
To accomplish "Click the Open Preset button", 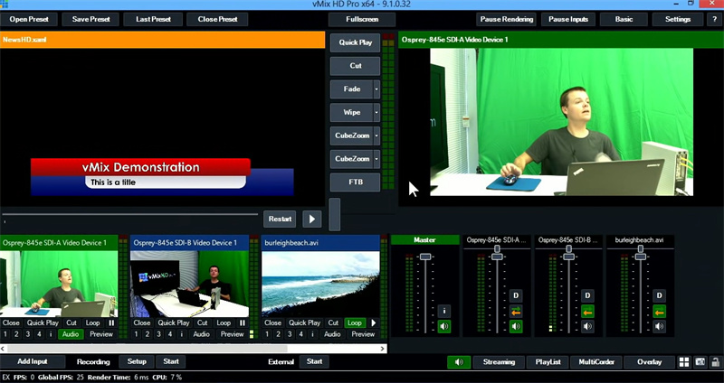I will 30,19.
